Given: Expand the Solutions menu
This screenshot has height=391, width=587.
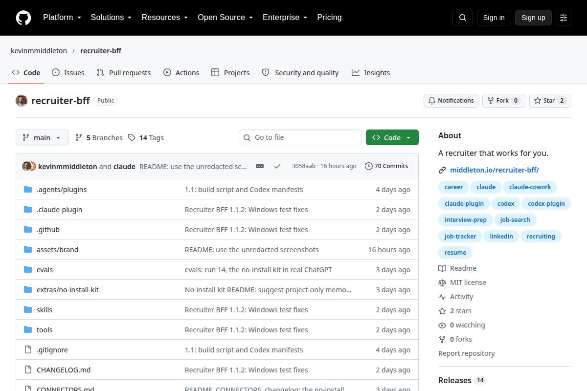Looking at the screenshot, I should [111, 18].
